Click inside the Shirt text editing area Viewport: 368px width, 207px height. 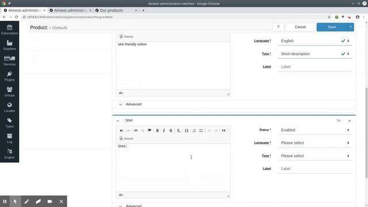pos(173,168)
